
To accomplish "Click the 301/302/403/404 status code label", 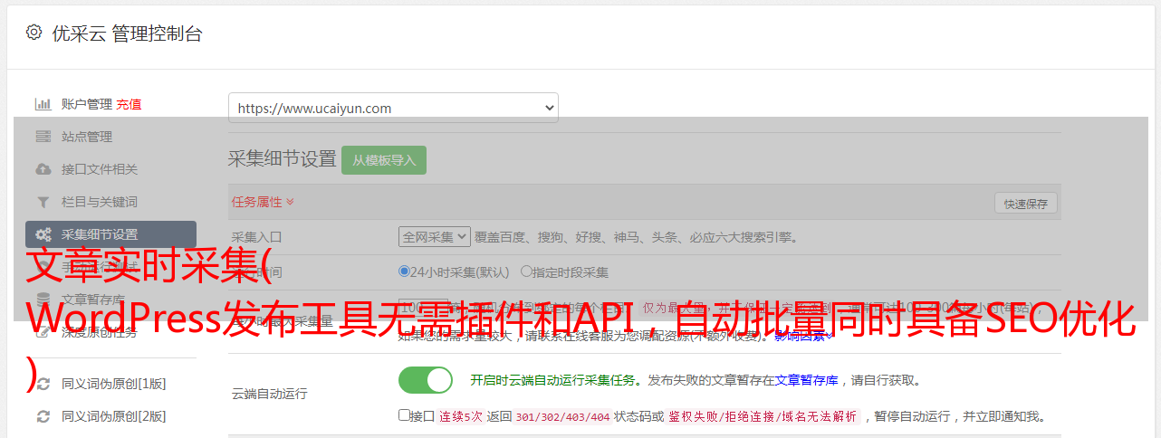I will 562,416.
